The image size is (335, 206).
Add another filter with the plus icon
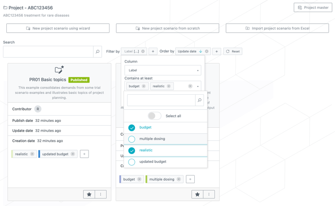(153, 51)
